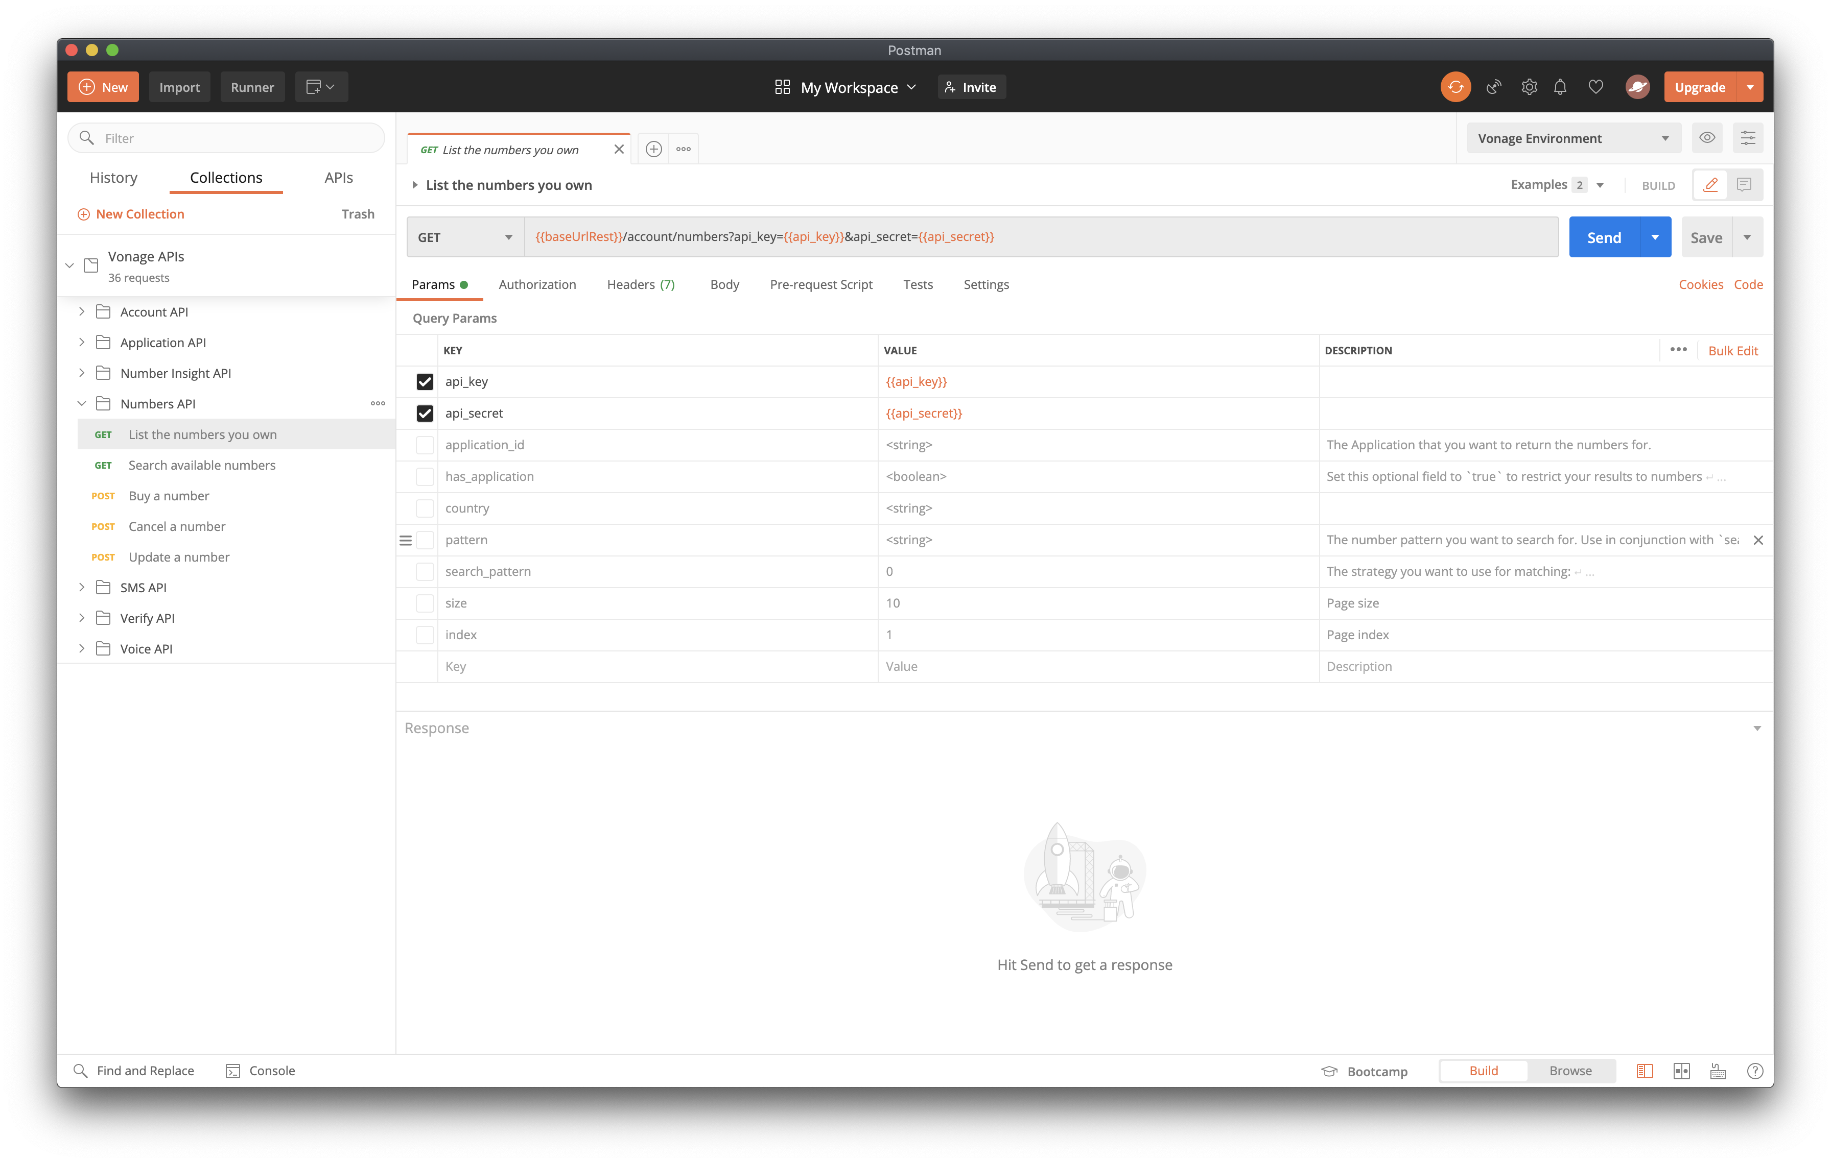The image size is (1831, 1163).
Task: Click the Invite button
Action: click(x=971, y=87)
